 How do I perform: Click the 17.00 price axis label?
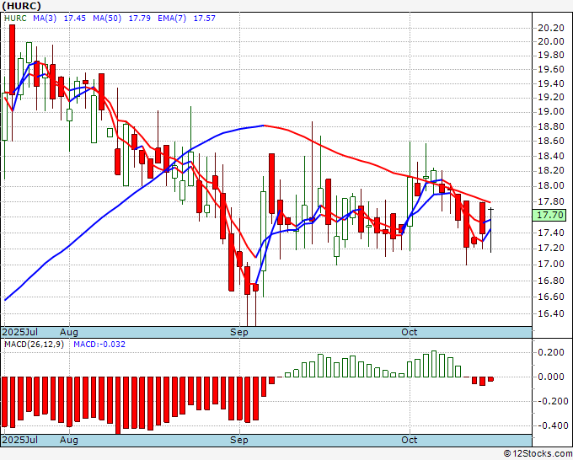[x=551, y=265]
